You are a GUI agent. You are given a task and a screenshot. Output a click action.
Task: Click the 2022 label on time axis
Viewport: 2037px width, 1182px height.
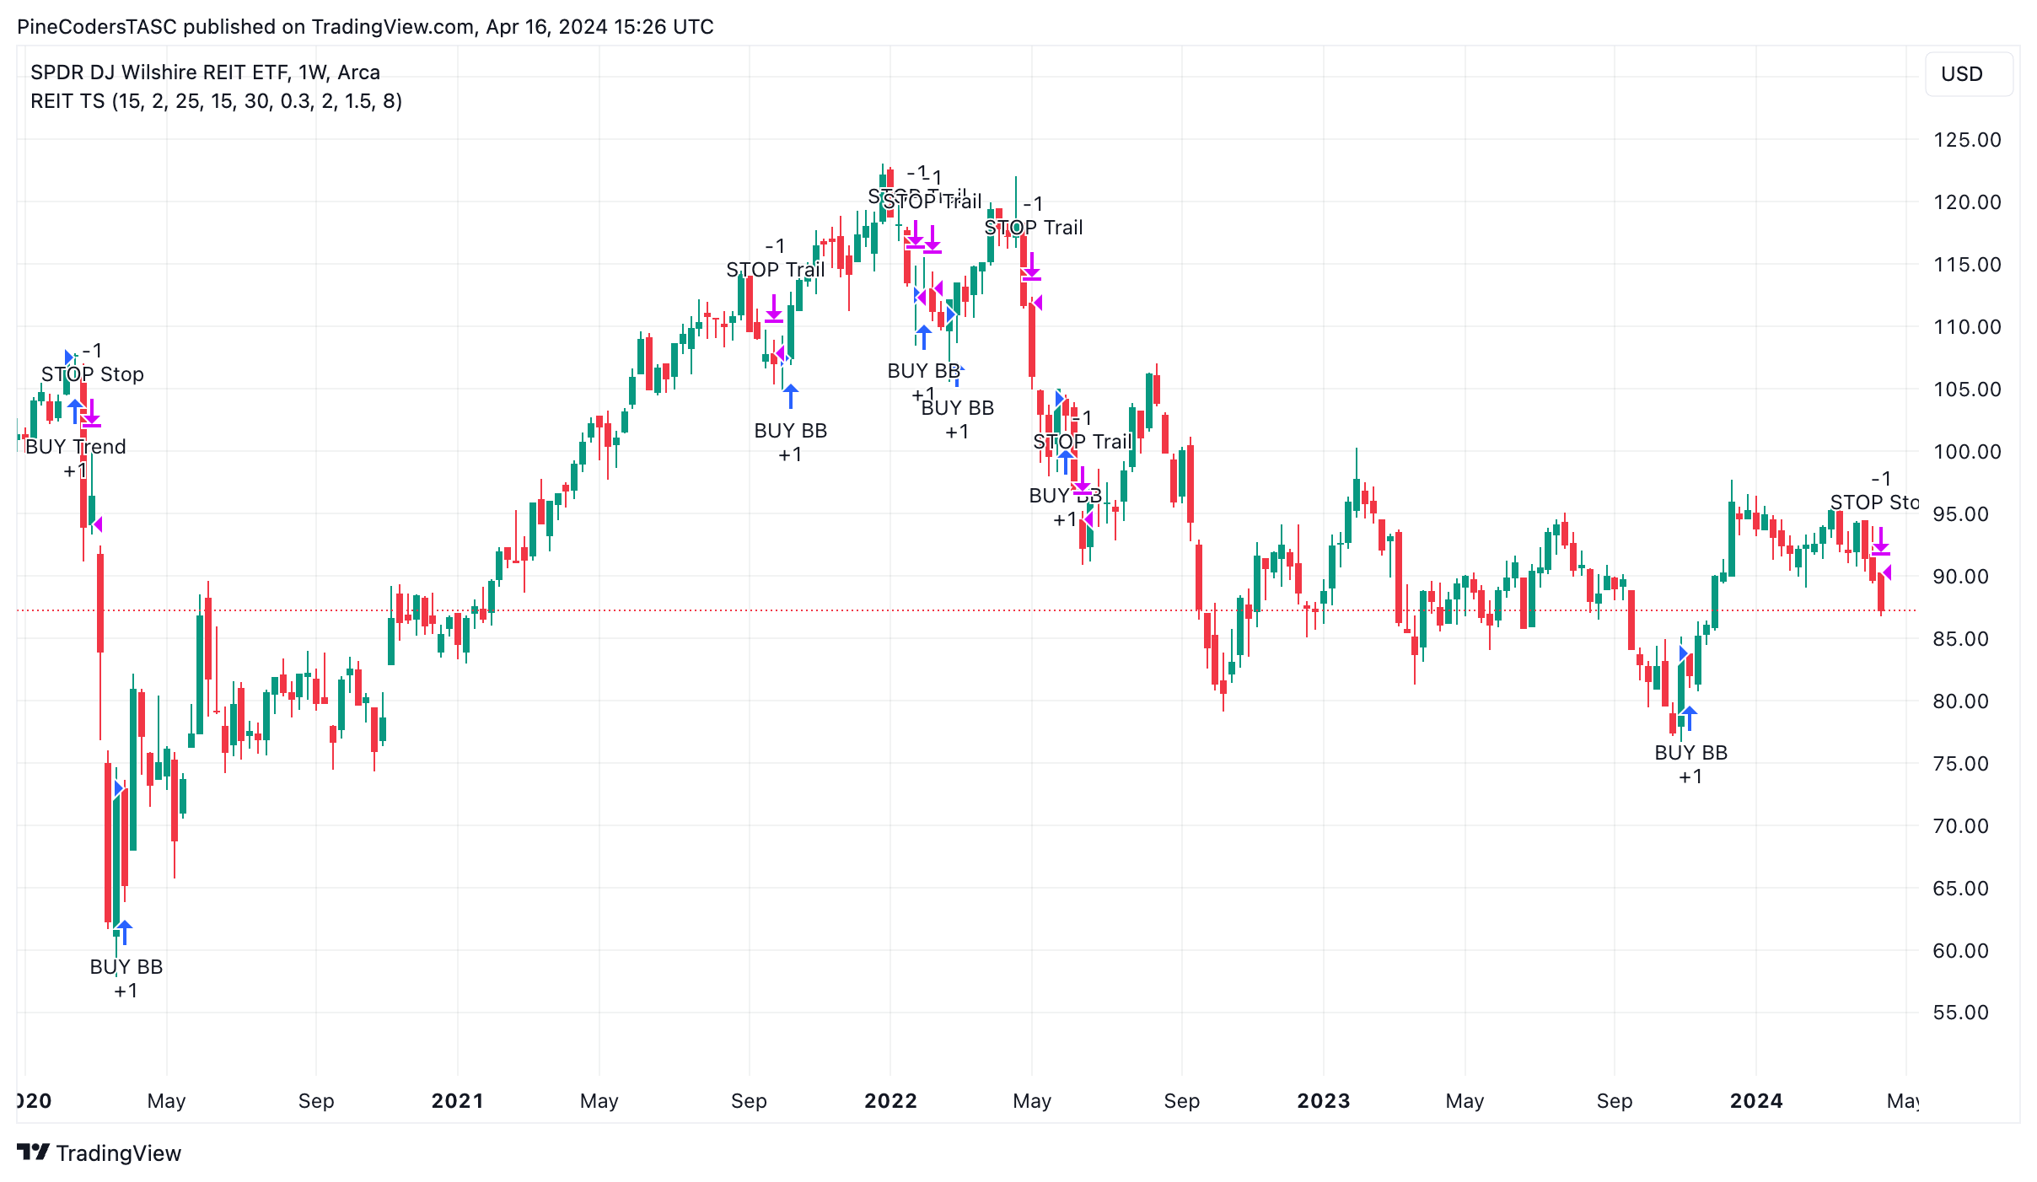[890, 1101]
